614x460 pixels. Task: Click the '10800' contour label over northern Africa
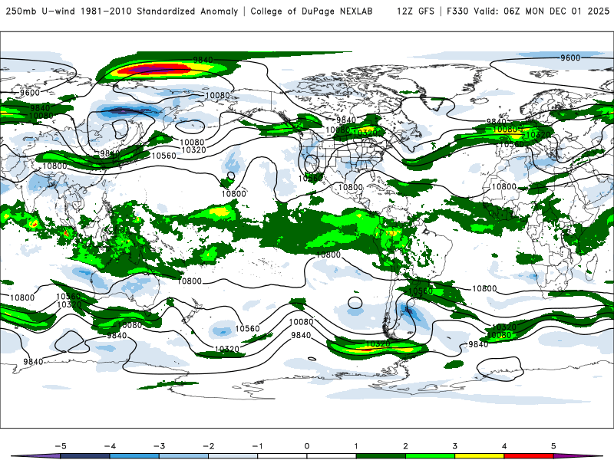tap(503, 186)
